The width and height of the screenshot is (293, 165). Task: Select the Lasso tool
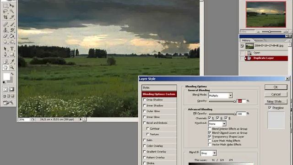click(5, 11)
